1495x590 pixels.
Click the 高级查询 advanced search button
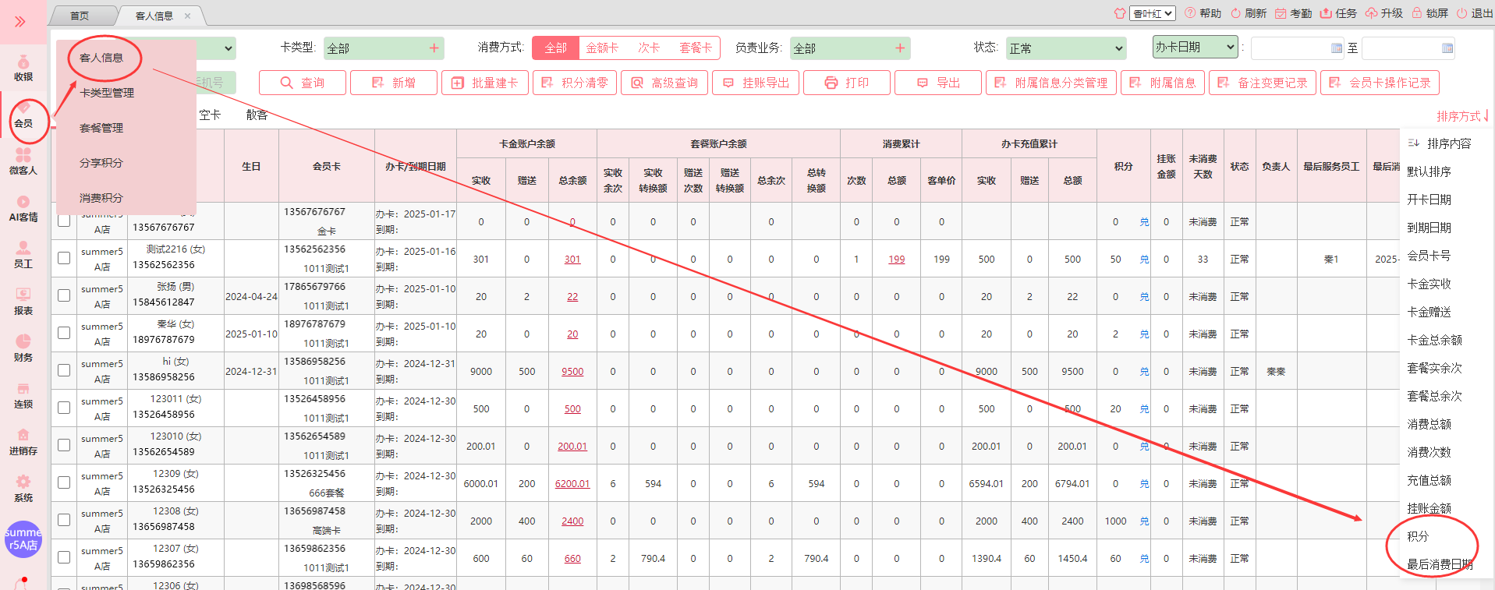click(664, 83)
